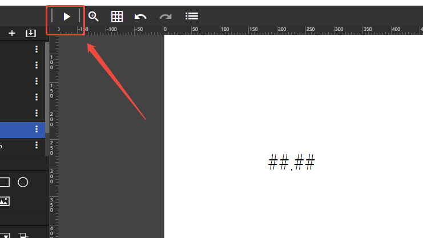
Task: Toggle the grid overlay icon
Action: [x=117, y=17]
